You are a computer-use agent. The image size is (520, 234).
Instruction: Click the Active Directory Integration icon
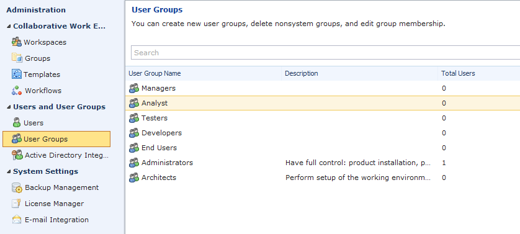(17, 155)
